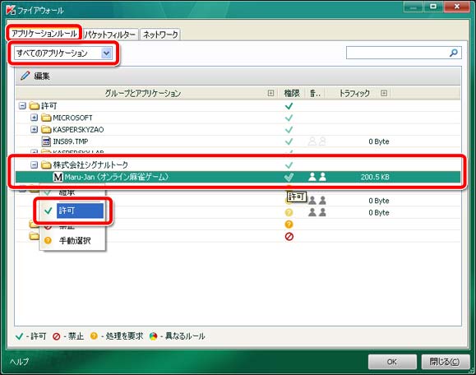The height and width of the screenshot is (375, 476).
Task: Click the permission checkmark for KASPERSKYZAO
Action: pyautogui.click(x=289, y=130)
